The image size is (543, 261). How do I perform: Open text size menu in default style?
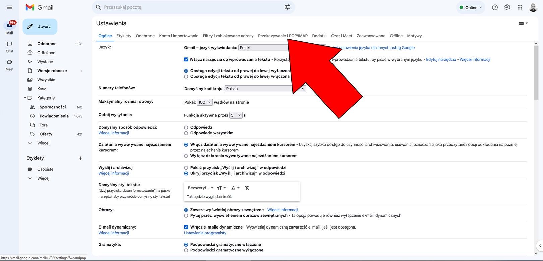[221, 188]
